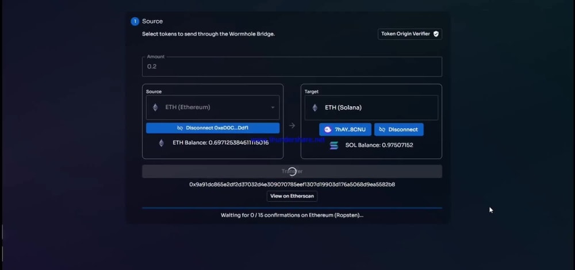This screenshot has width=575, height=270.
Task: Open the Token Origin Verifier
Action: click(409, 34)
